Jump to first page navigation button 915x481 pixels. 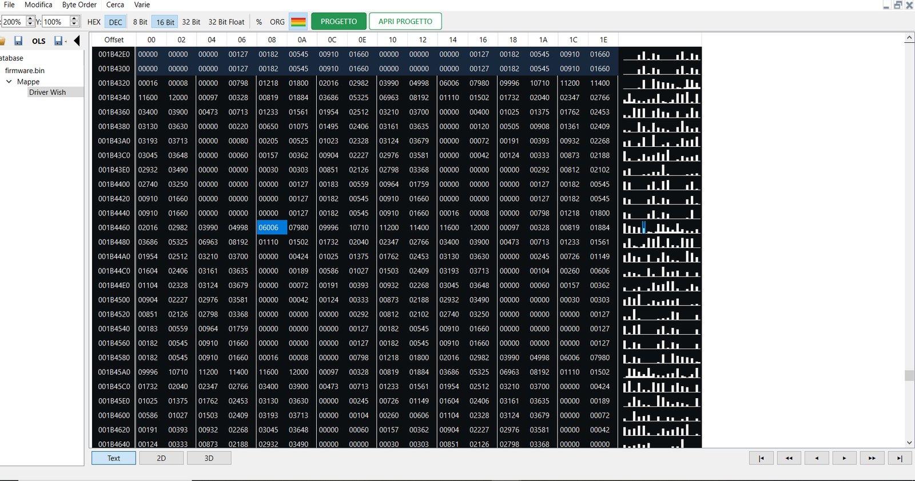pyautogui.click(x=761, y=458)
